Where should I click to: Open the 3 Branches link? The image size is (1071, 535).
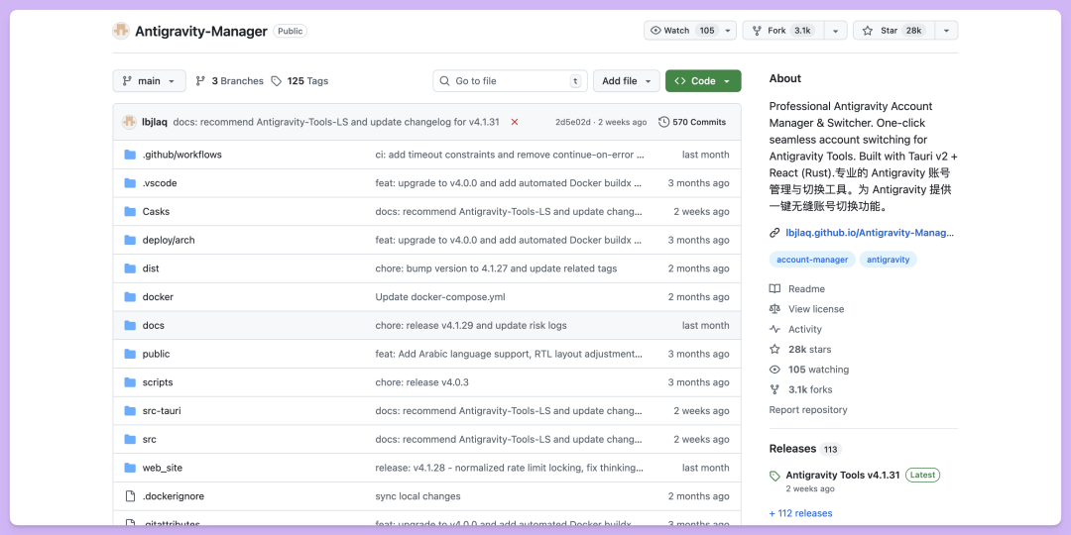click(229, 81)
